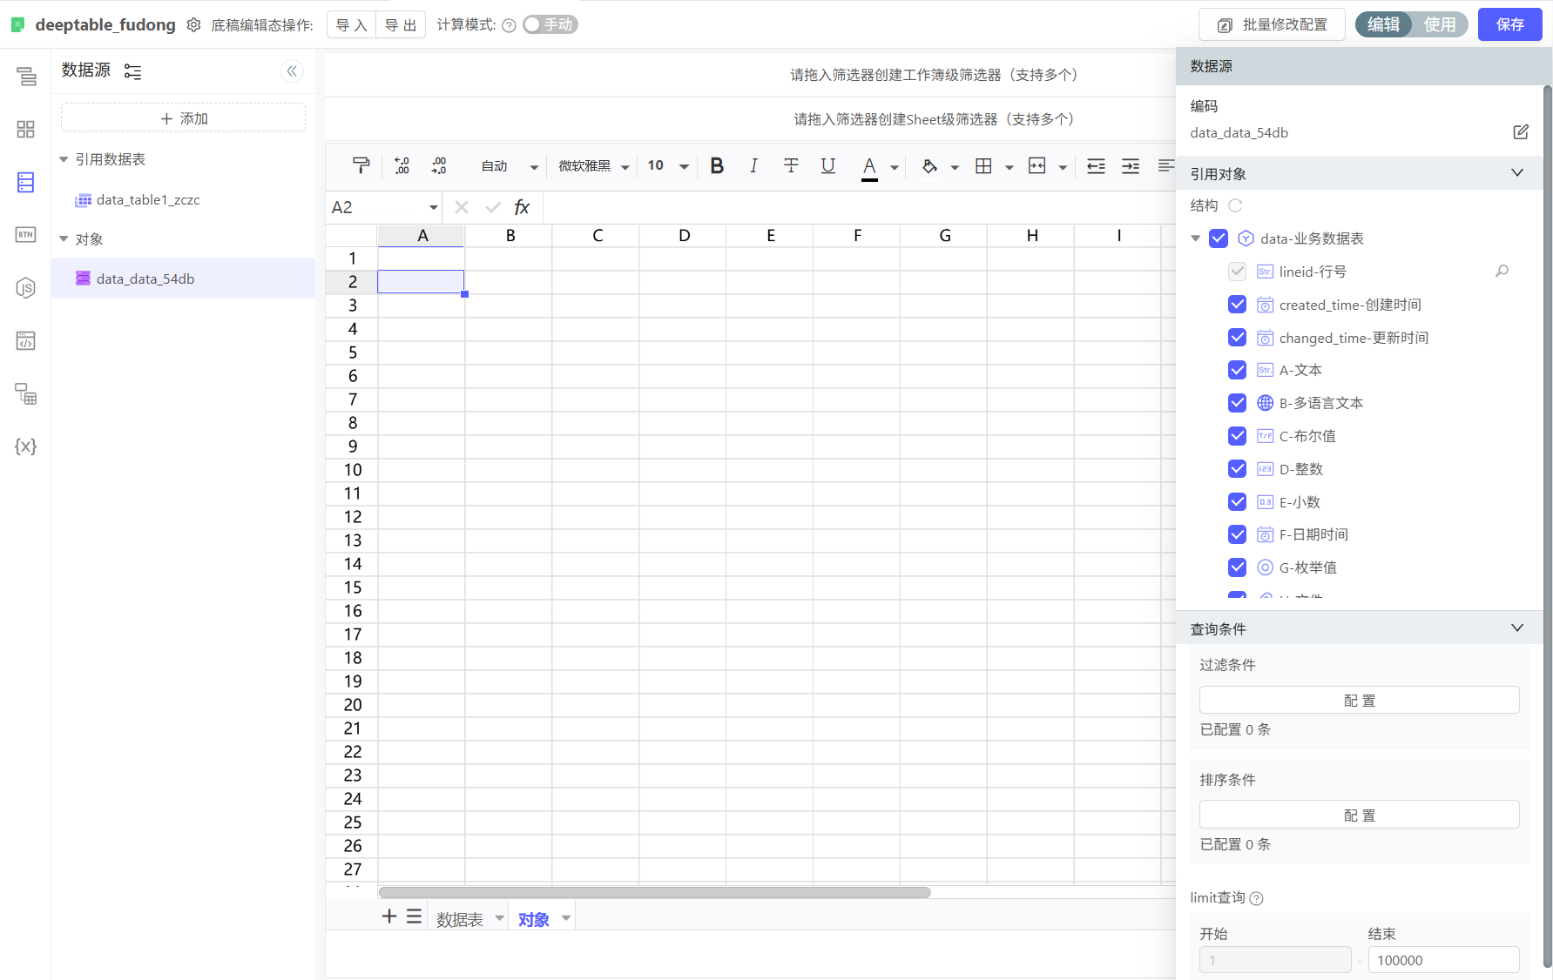Toggle bold text formatting
Screen dimensions: 1553x980
pyautogui.click(x=716, y=165)
